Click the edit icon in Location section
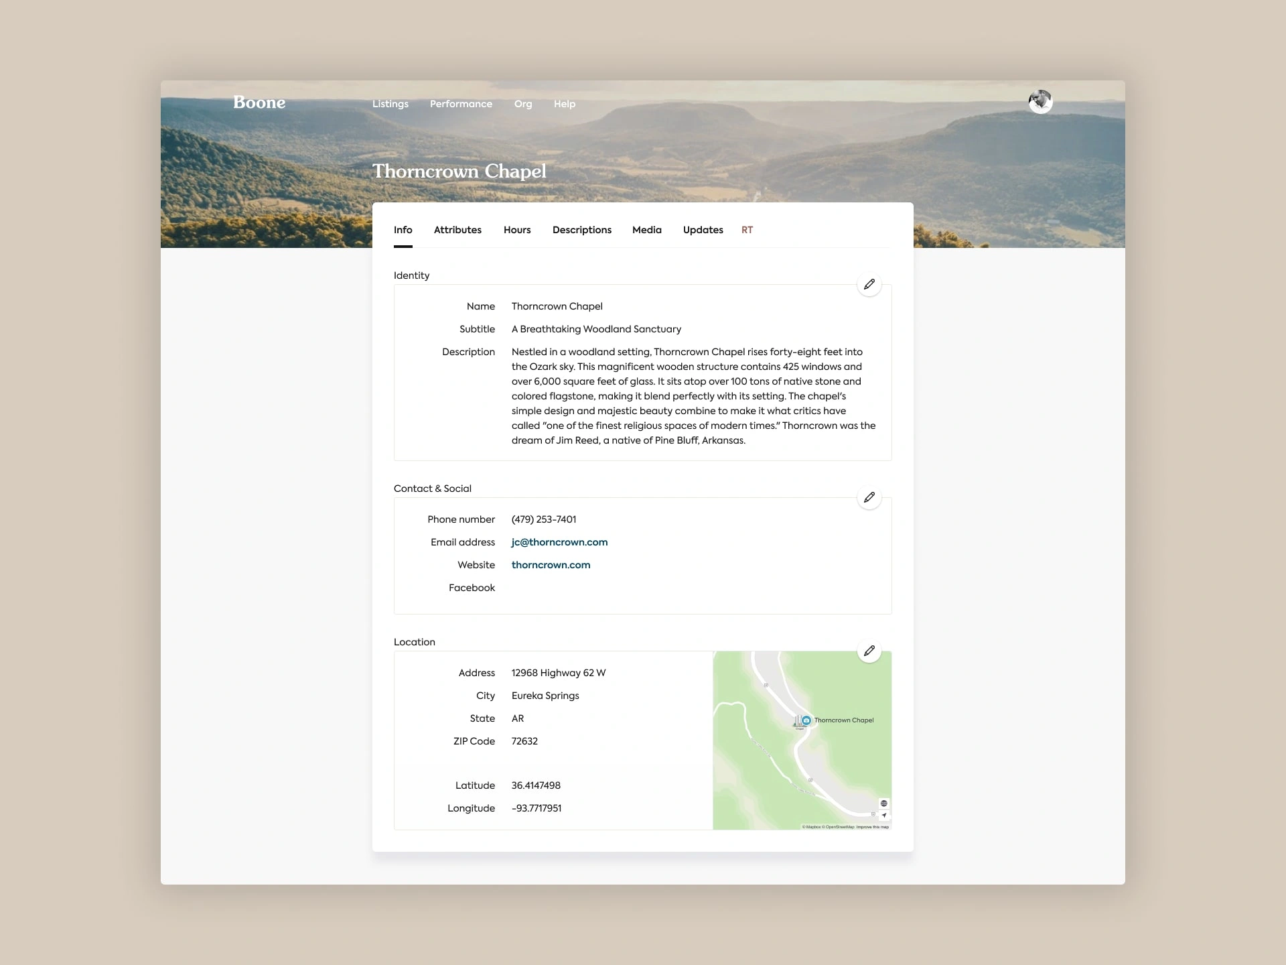This screenshot has width=1286, height=965. point(869,650)
